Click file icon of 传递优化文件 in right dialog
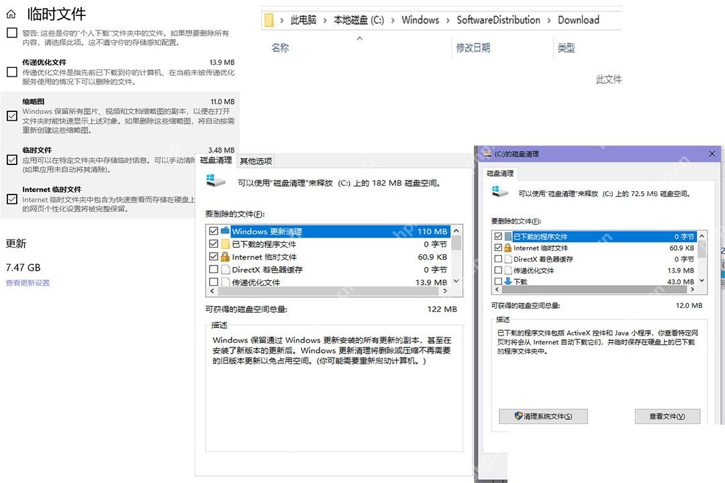 click(507, 270)
